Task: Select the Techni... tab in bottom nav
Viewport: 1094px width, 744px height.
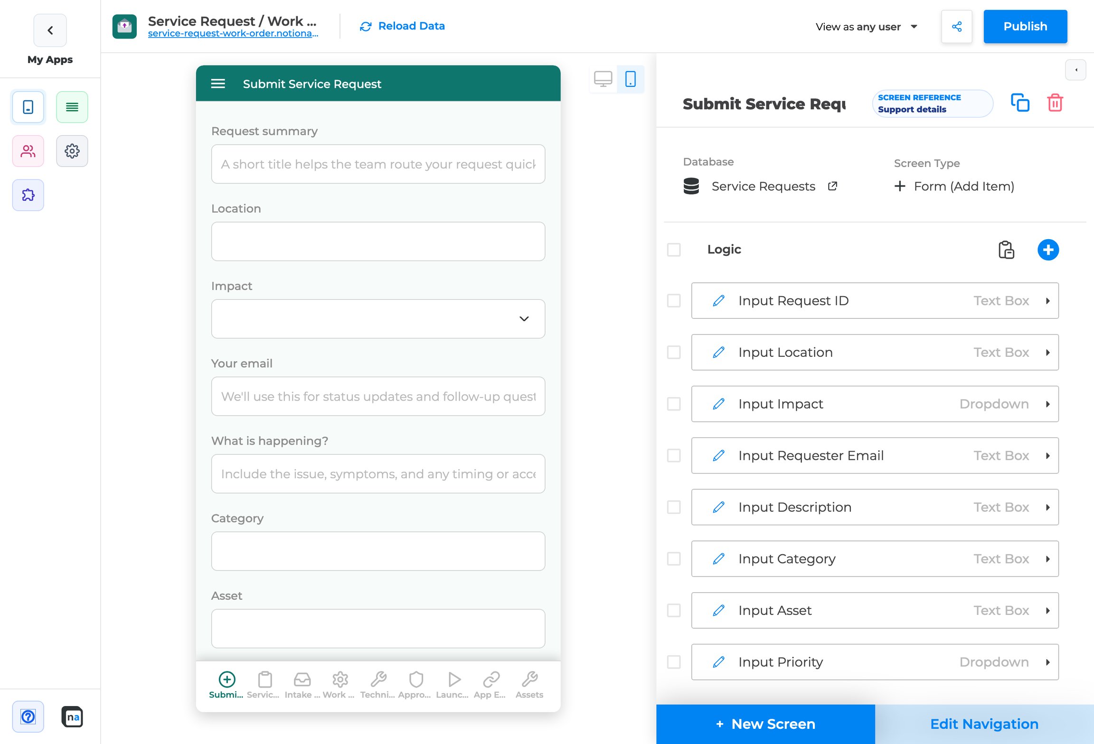Action: point(378,685)
